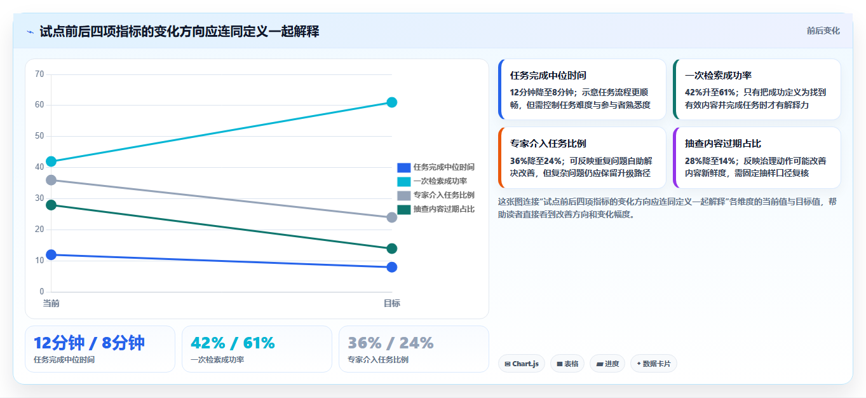The image size is (866, 398).
Task: Click the cyan data point at 61 on 目标
Action: 392,102
